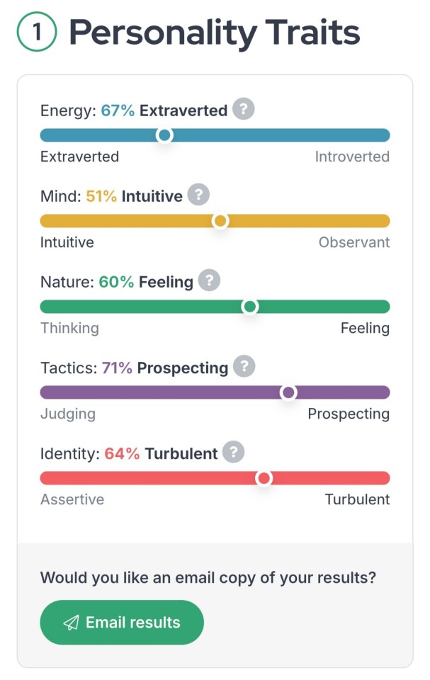430x680 pixels.
Task: Show help for the Nature trait
Action: click(209, 280)
